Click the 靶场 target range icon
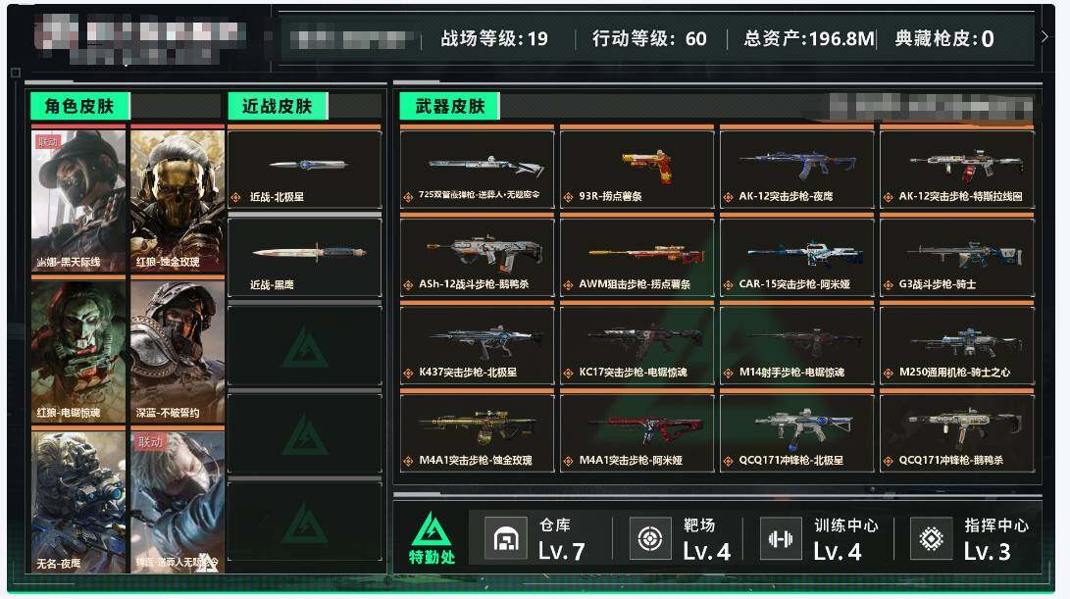 tap(649, 539)
